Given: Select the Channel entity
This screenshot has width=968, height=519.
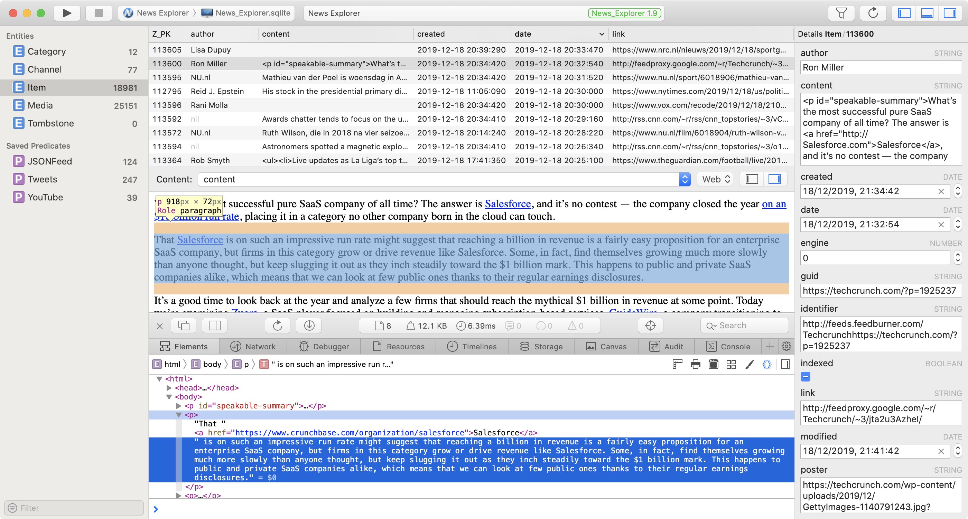Looking at the screenshot, I should 74,69.
